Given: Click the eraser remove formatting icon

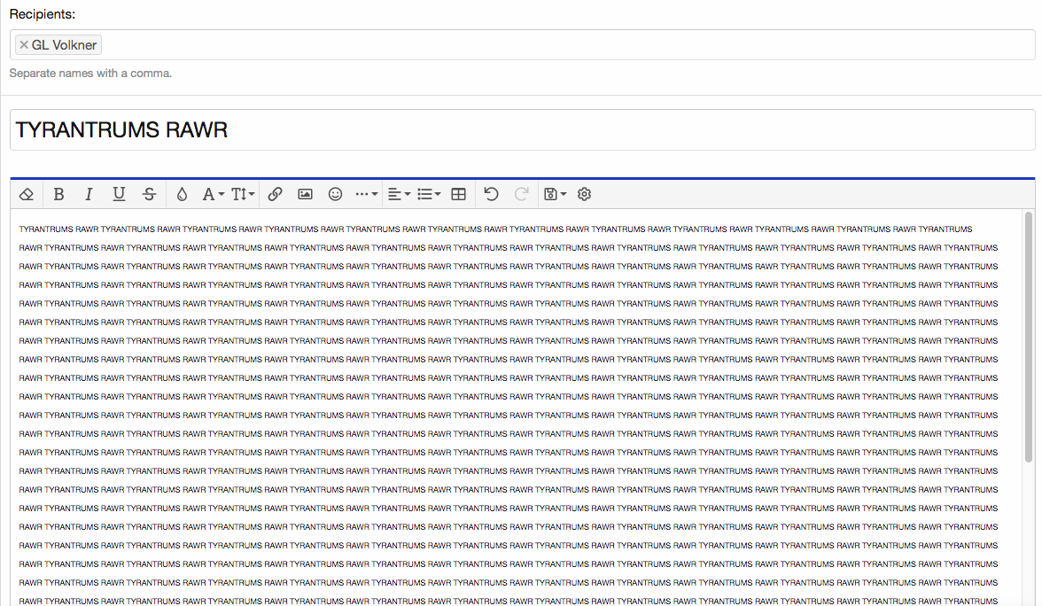Looking at the screenshot, I should pyautogui.click(x=27, y=194).
